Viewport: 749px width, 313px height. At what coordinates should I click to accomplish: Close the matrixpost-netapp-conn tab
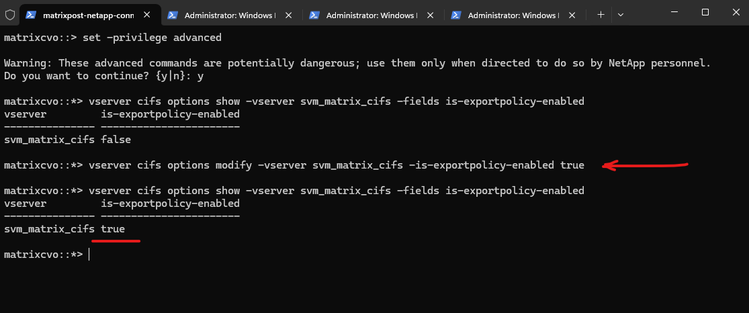pos(145,14)
